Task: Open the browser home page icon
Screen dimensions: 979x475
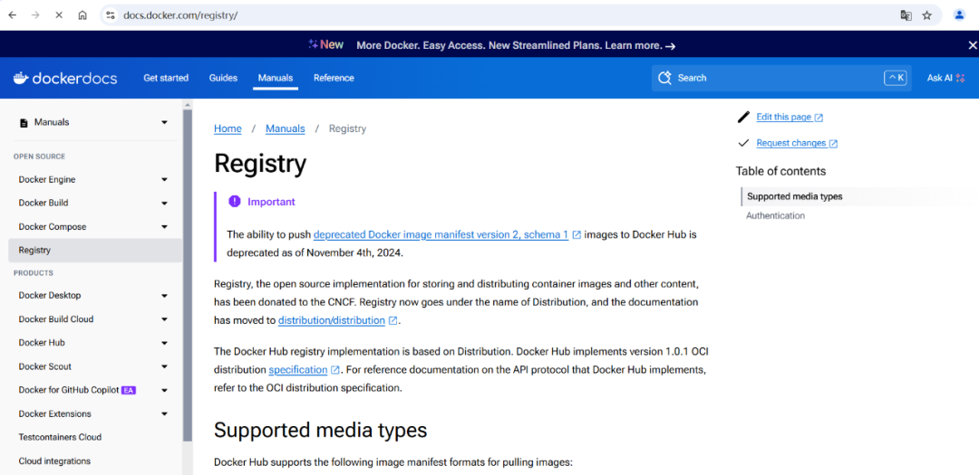Action: pyautogui.click(x=82, y=15)
